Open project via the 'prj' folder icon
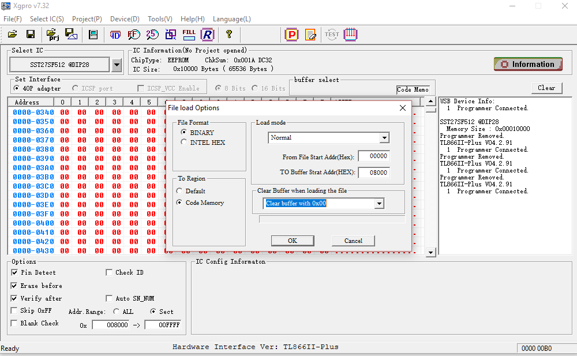The image size is (577, 356). 53,35
